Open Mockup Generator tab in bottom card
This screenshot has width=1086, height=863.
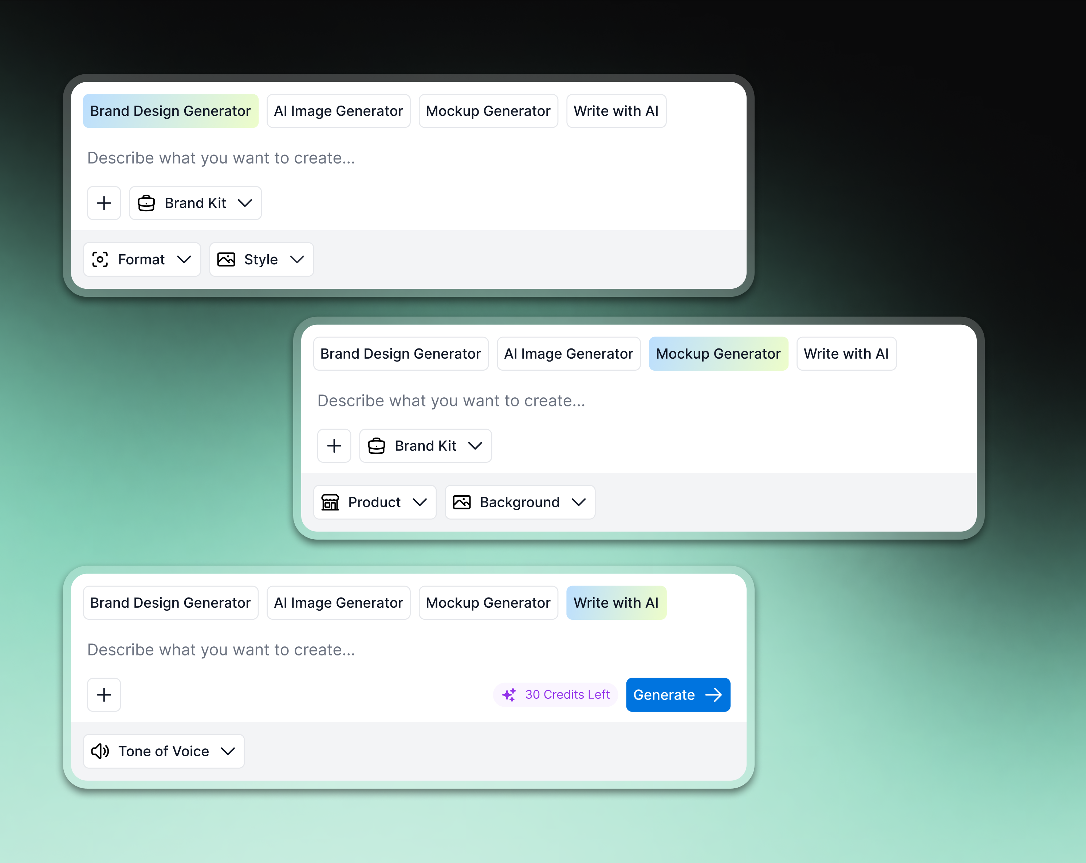pyautogui.click(x=488, y=603)
